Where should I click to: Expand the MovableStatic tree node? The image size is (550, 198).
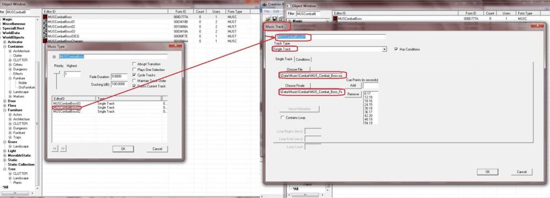point(5,156)
